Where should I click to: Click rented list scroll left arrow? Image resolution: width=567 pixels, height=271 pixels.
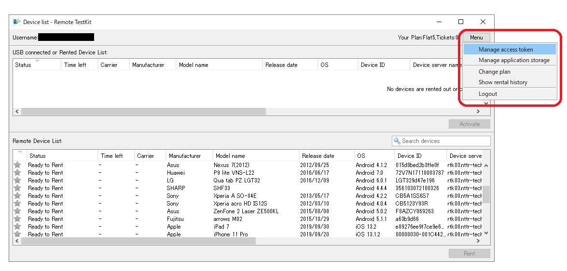click(x=16, y=112)
